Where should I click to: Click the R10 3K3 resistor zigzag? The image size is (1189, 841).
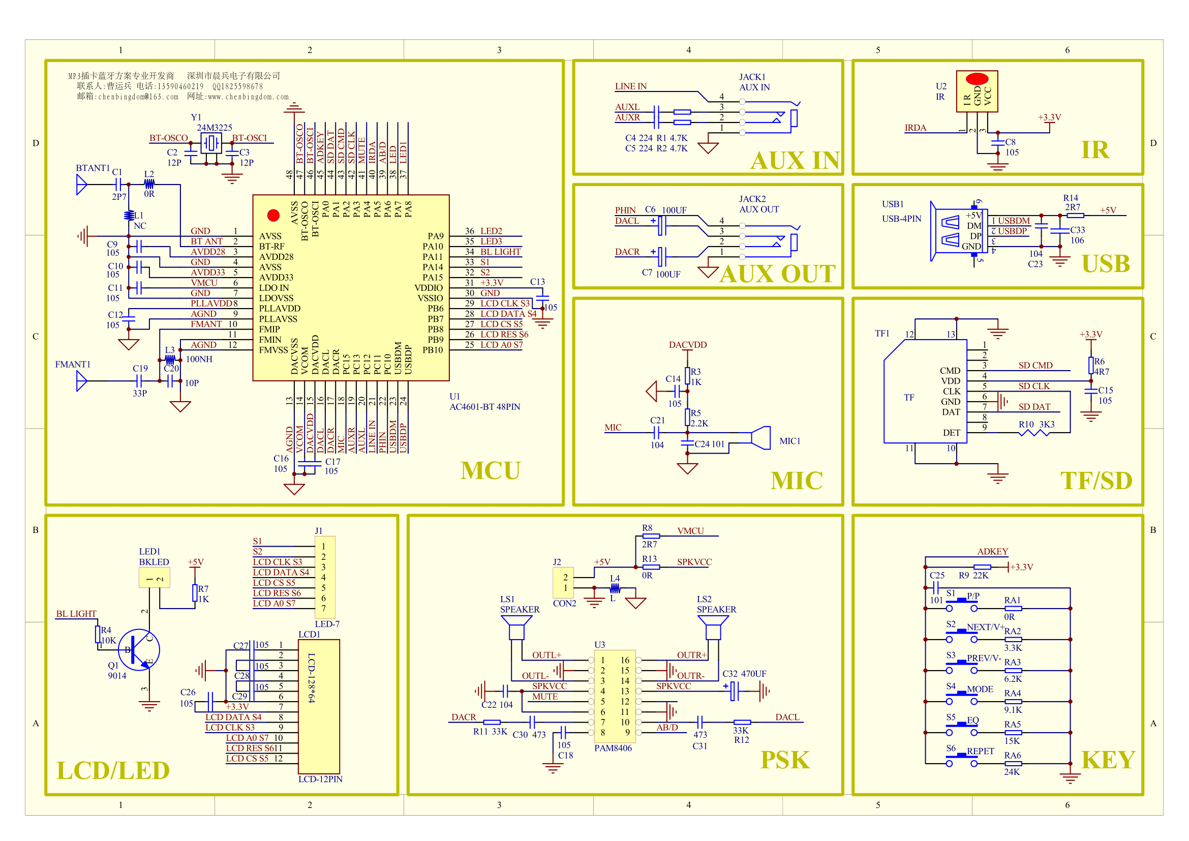coord(1034,433)
